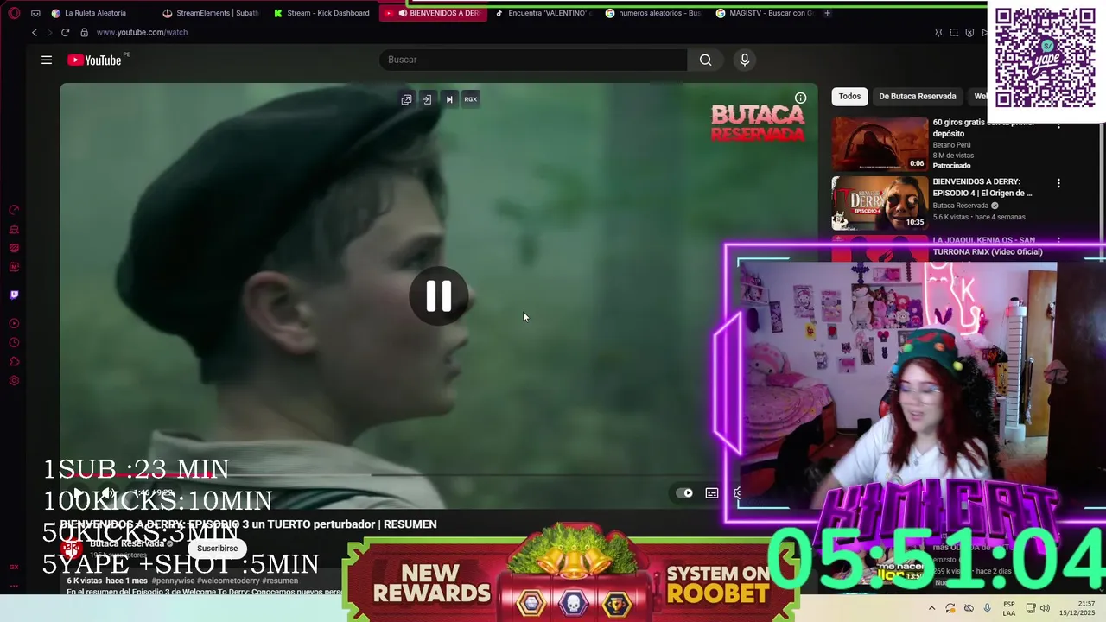
Task: Switch to Stream - Kick Dashboard tab
Action: [x=322, y=13]
